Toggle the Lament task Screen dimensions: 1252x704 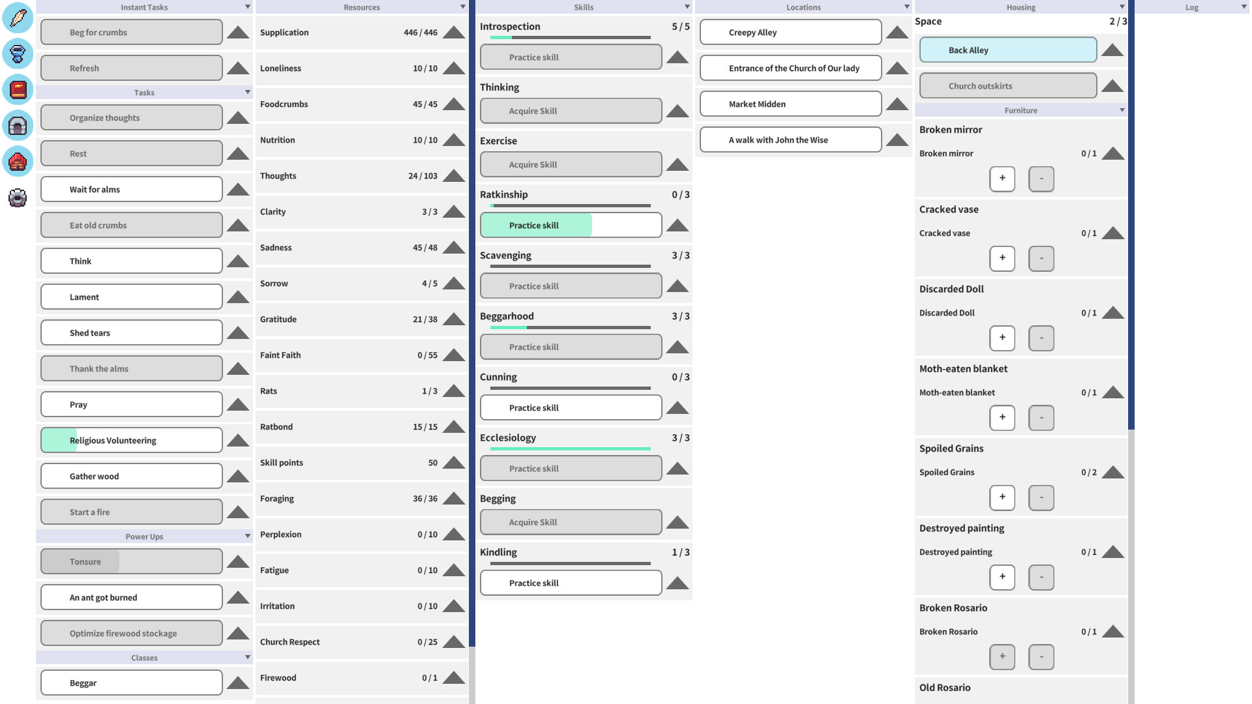pyautogui.click(x=132, y=297)
